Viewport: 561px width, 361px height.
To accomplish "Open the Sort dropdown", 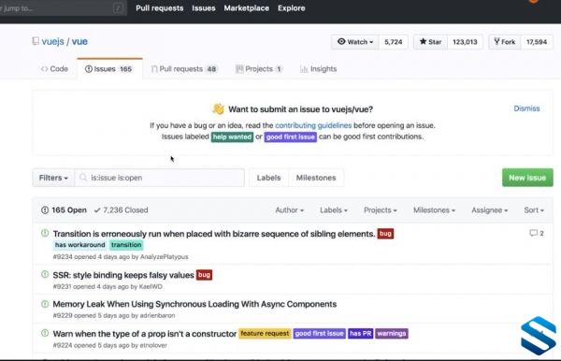I will coord(534,210).
